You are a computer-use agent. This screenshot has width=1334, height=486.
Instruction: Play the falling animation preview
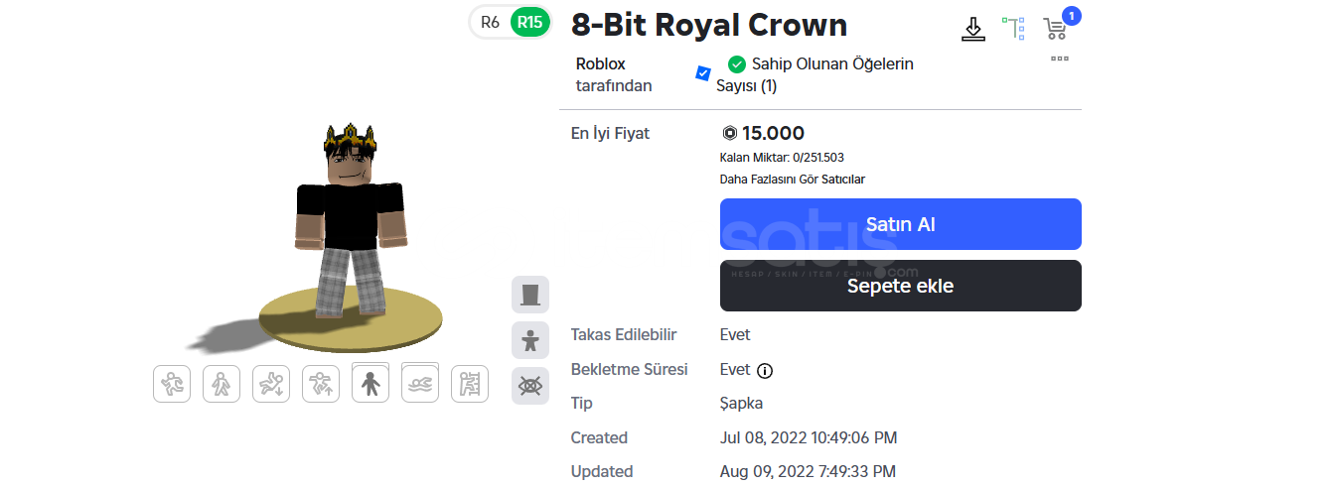pyautogui.click(x=271, y=384)
